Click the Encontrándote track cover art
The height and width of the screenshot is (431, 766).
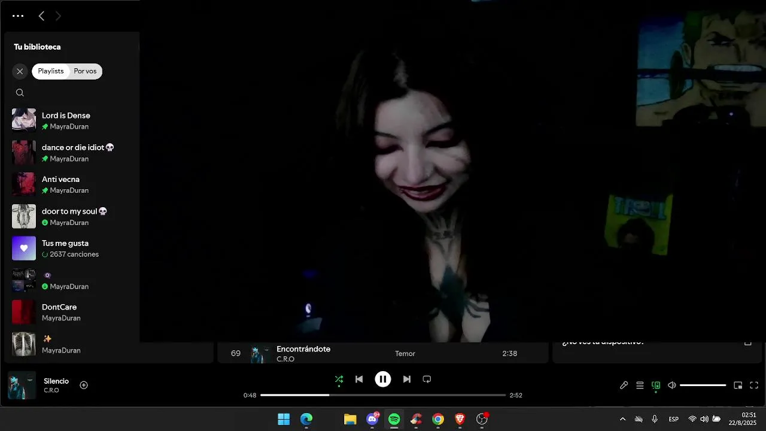pos(260,353)
